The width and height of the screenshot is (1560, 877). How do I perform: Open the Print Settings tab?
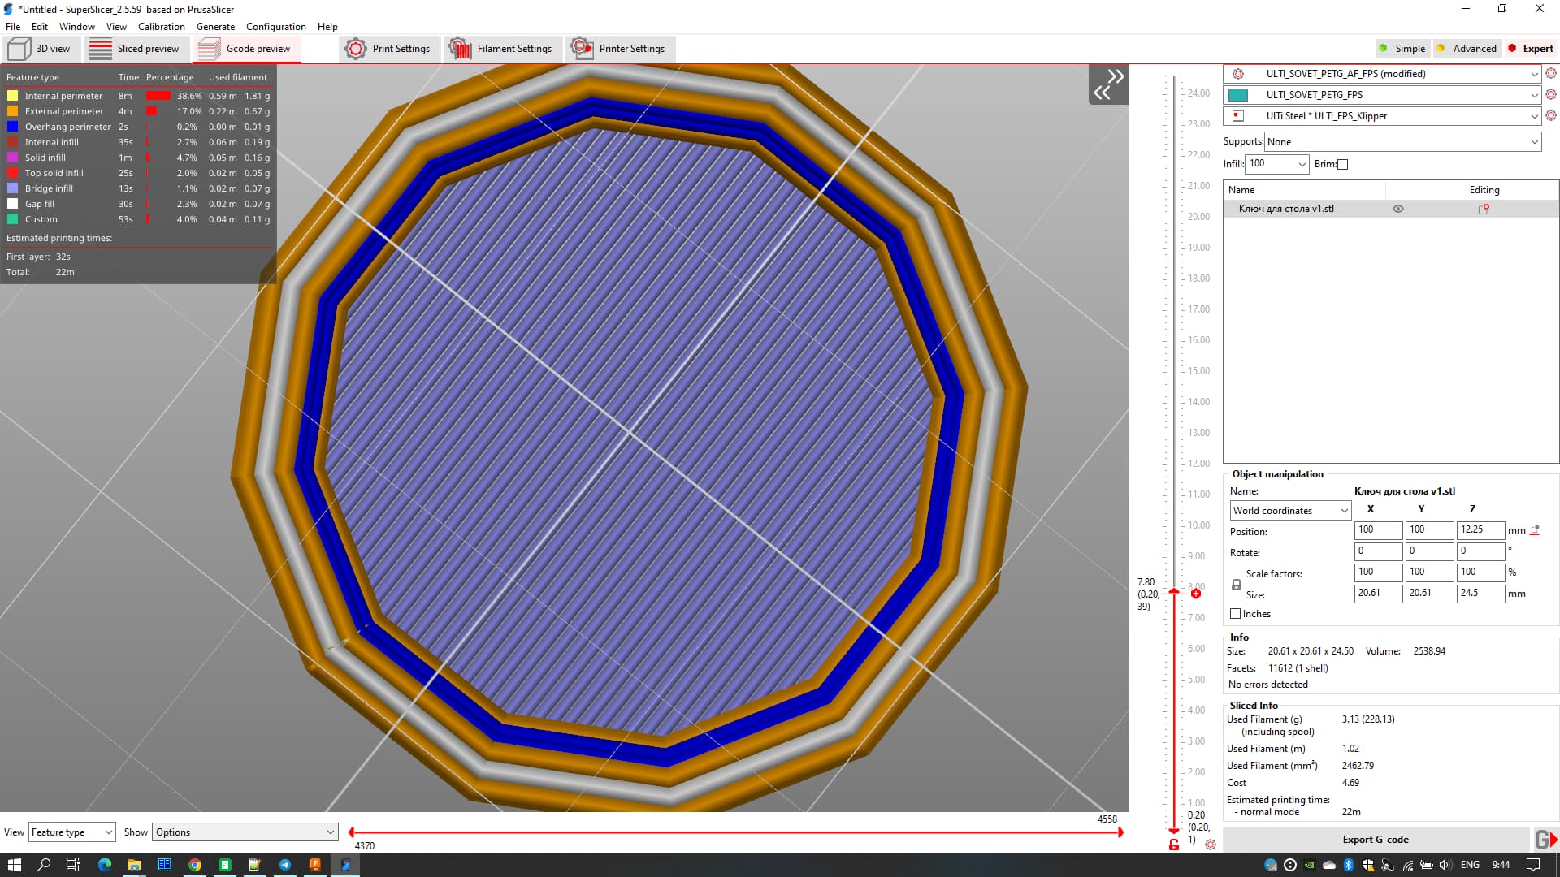click(388, 49)
